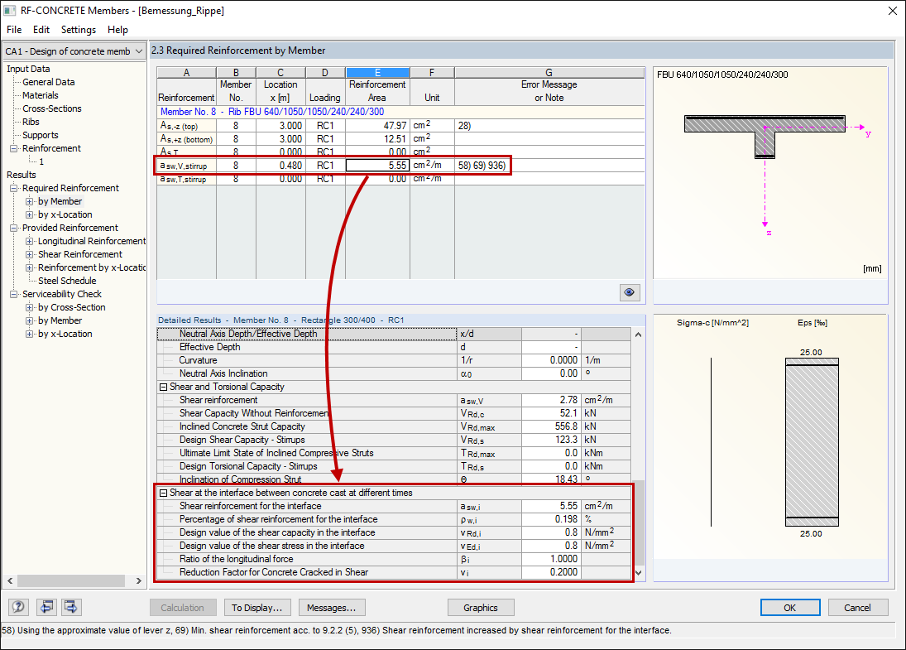This screenshot has width=906, height=650.
Task: Click the next-table navigation arrow icon
Action: pos(70,607)
